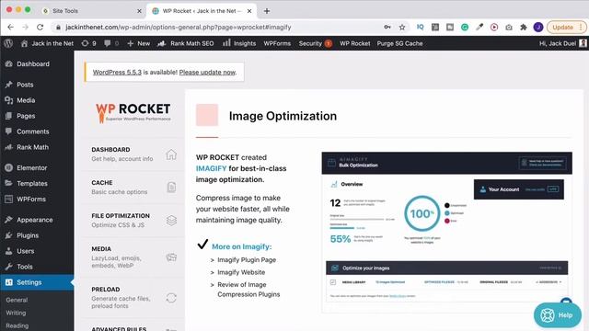Visit site Jack in the Net
589x331 pixels.
47,43
